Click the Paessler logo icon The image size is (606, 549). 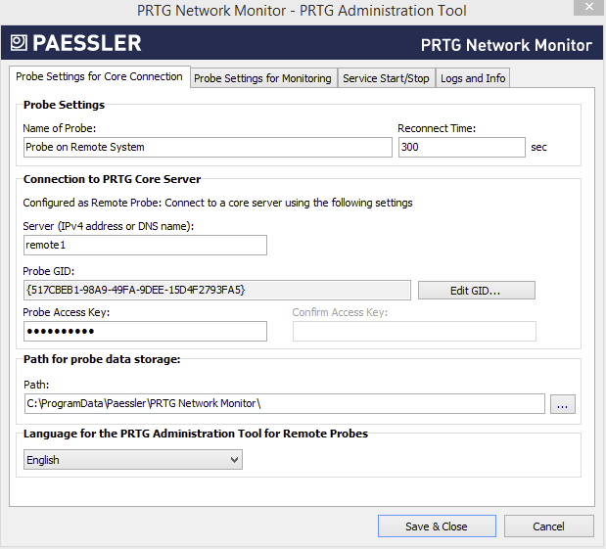(x=19, y=42)
